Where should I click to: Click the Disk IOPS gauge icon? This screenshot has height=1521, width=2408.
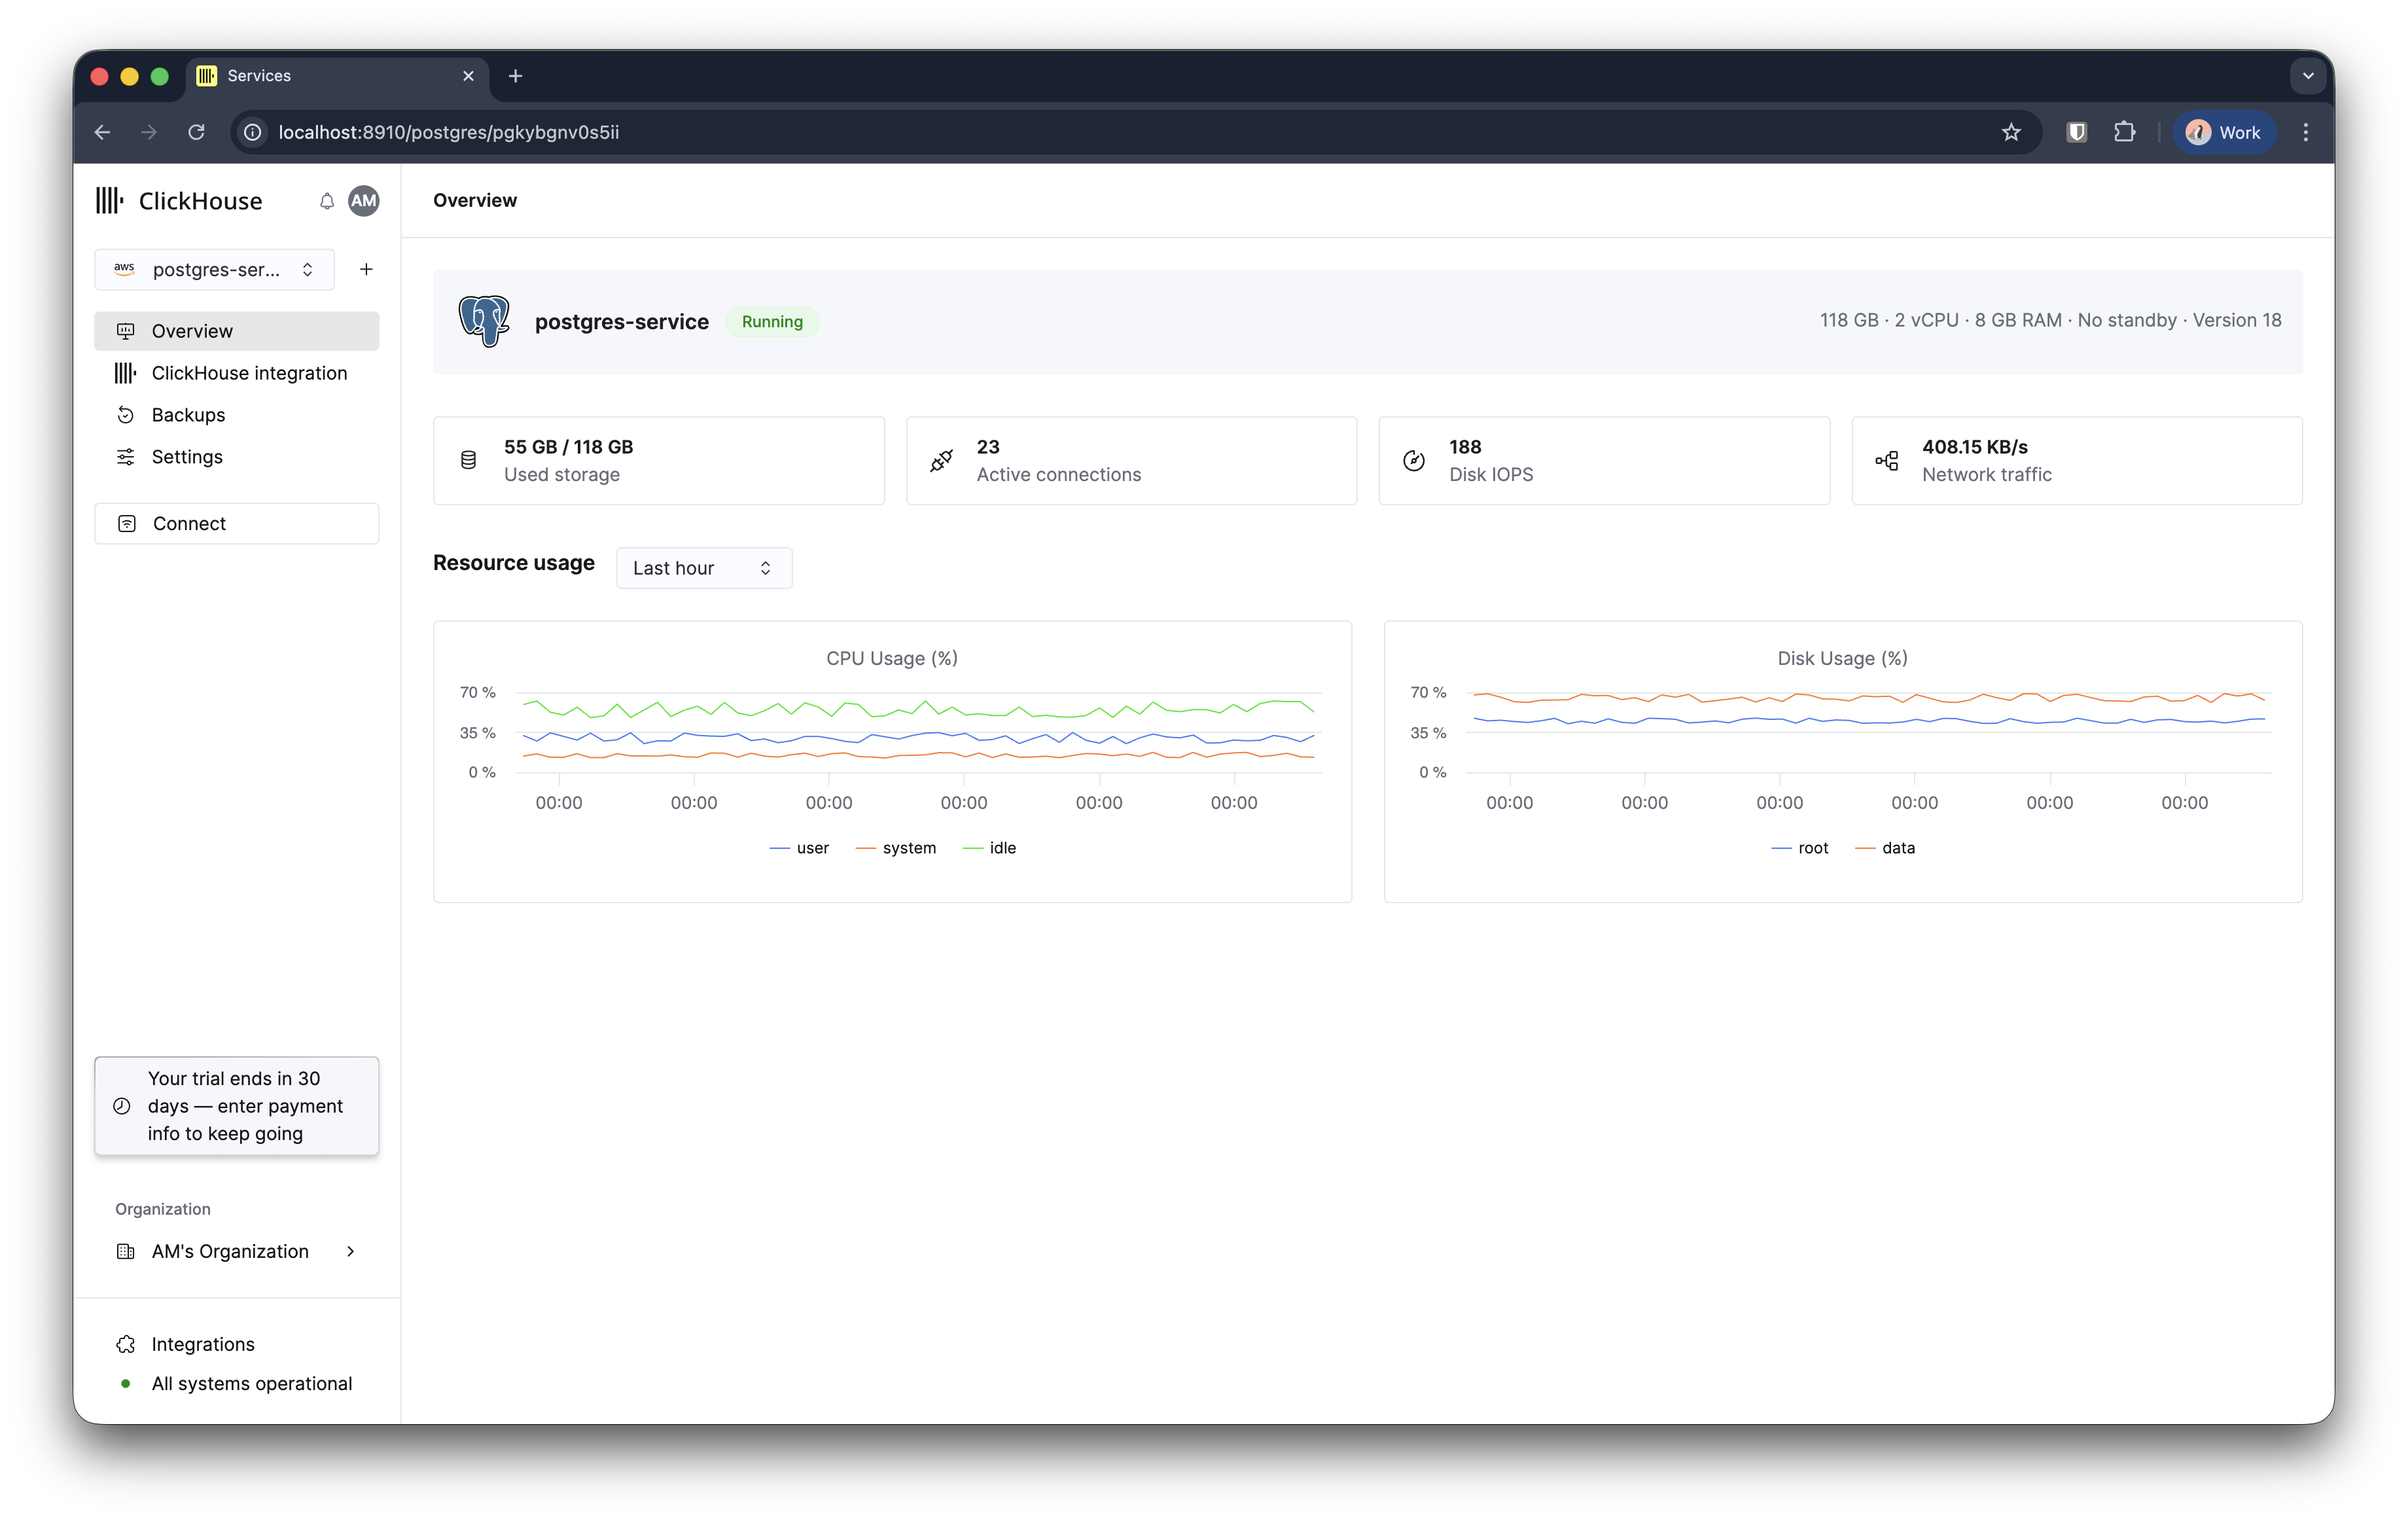pos(1414,460)
